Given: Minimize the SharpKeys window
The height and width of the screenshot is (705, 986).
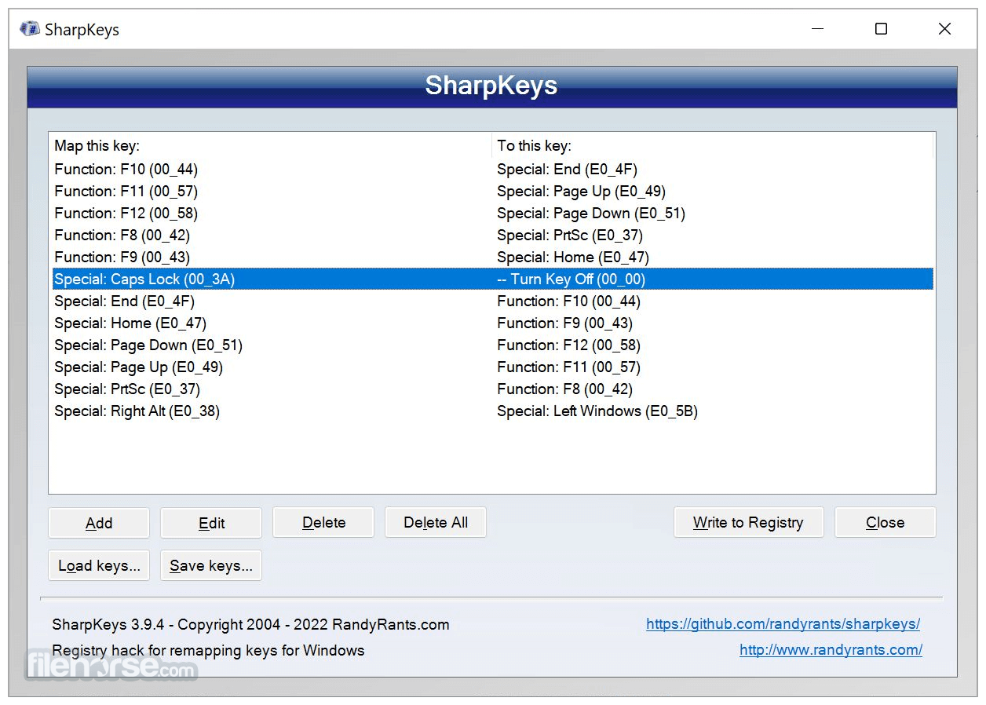Looking at the screenshot, I should click(818, 29).
